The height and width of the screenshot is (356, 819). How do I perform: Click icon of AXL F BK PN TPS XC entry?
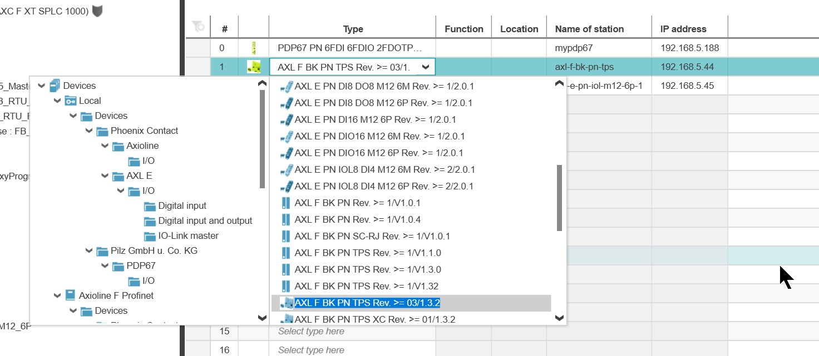click(287, 319)
